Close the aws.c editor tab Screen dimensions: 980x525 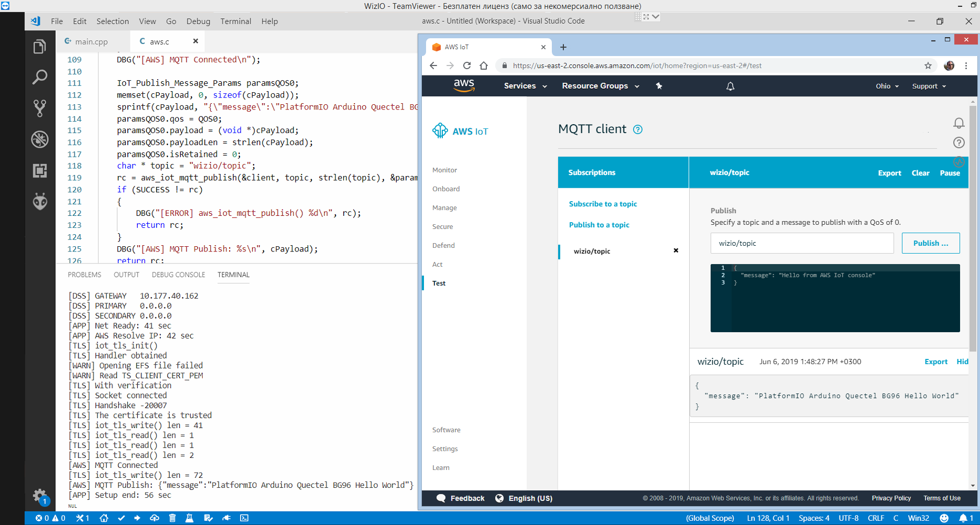(195, 41)
